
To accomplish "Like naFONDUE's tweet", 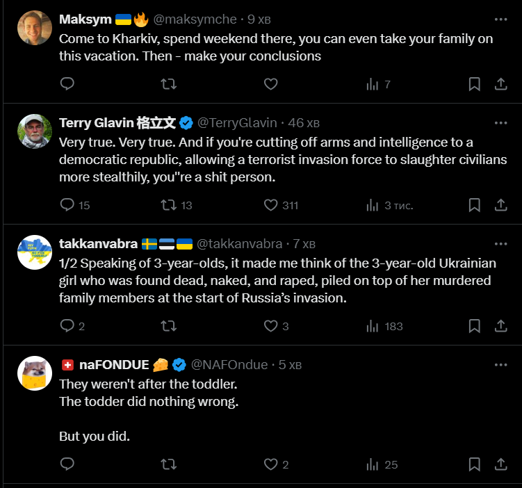I will [271, 464].
